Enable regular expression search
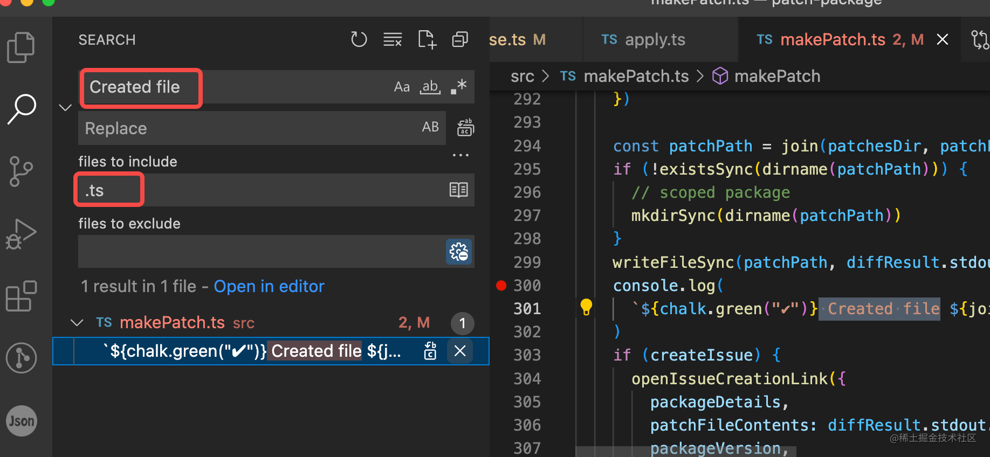 click(x=459, y=87)
